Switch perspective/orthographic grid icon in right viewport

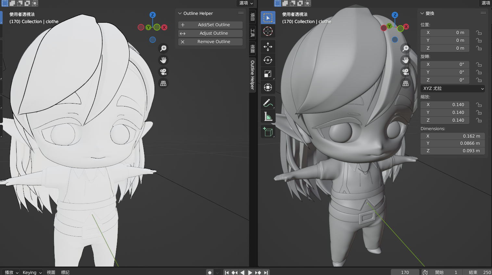[406, 83]
